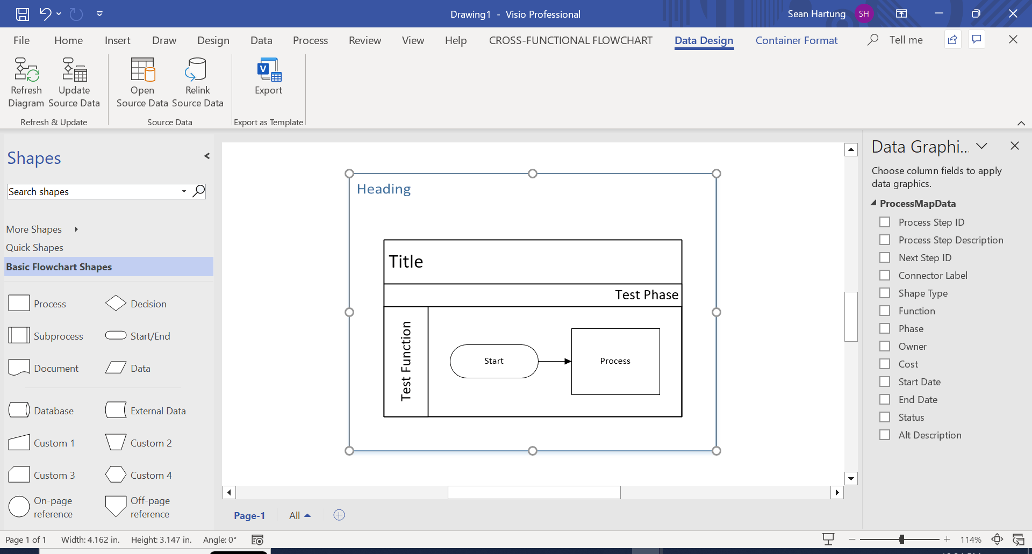The image size is (1032, 554).
Task: Select the Decision diamond shape
Action: click(x=116, y=303)
